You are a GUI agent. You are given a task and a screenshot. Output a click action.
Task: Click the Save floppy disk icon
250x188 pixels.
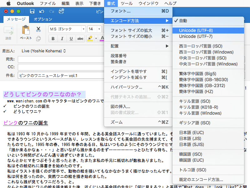[x=32, y=11]
